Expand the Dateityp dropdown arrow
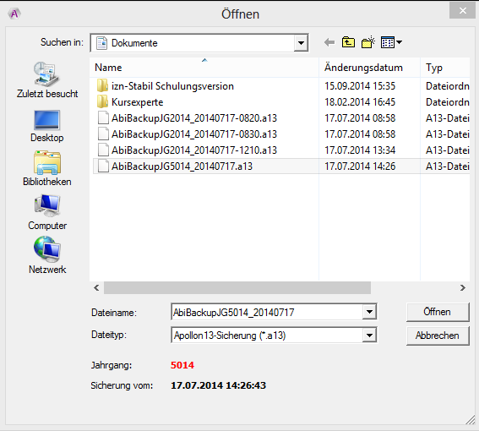Screen dimensions: 479x431 click(369, 336)
